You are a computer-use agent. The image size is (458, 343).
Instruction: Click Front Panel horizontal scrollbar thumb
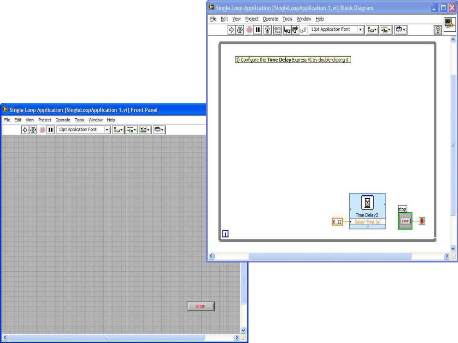coord(107,337)
